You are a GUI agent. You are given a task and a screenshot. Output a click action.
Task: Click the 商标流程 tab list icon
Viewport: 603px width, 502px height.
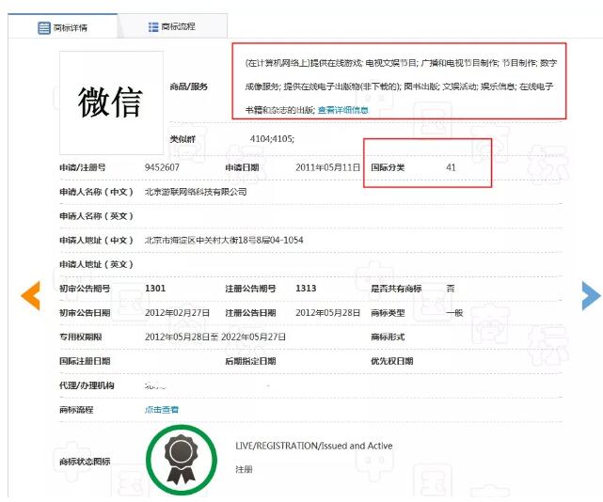point(153,27)
